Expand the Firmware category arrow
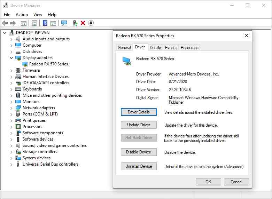This screenshot has height=199, width=272. click(x=11, y=71)
